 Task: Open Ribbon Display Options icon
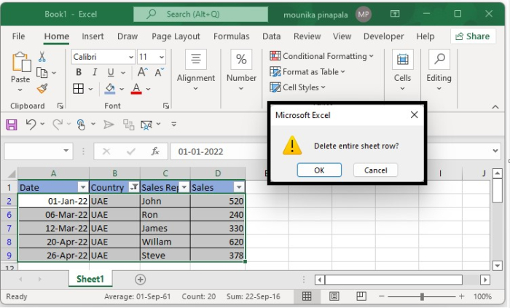click(395, 14)
